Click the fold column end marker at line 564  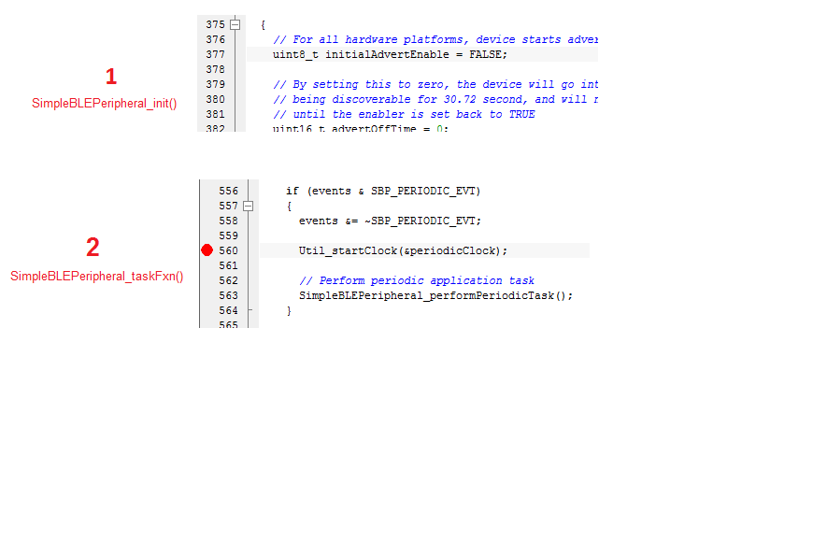click(248, 309)
